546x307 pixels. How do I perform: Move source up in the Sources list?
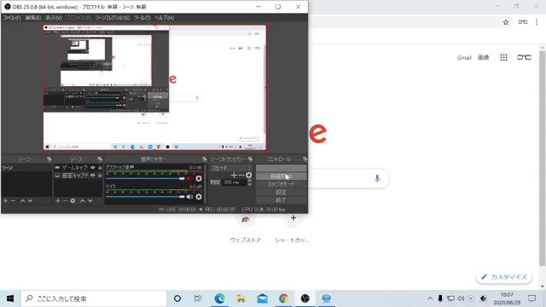point(83,201)
